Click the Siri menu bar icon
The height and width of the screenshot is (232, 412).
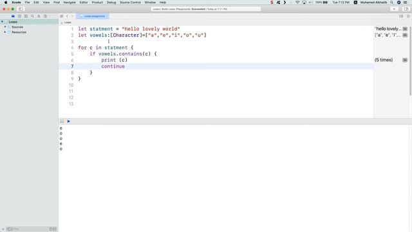(x=398, y=3)
